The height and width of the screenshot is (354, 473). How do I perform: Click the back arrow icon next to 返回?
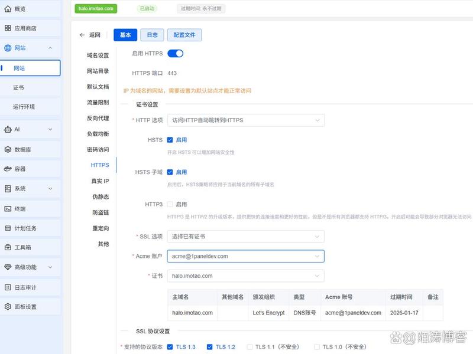coord(82,35)
